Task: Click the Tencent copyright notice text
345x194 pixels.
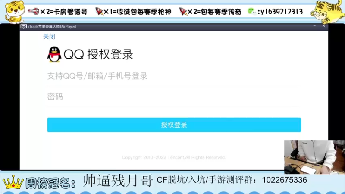Action: click(x=174, y=157)
